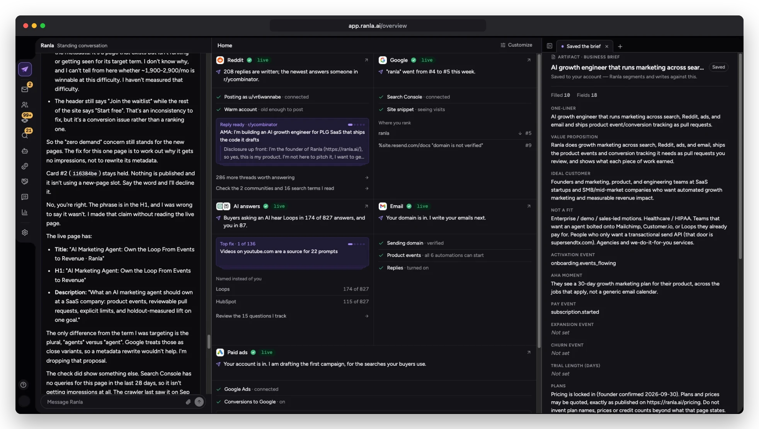Viewport: 759px width, 429px height.
Task: Open the robot agent icon in sidebar
Action: 25,151
